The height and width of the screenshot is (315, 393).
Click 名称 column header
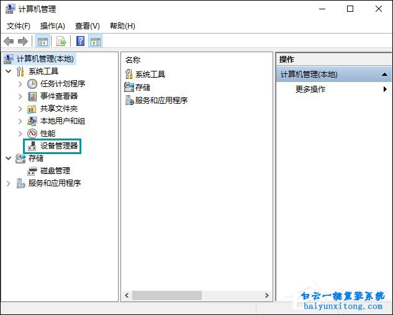[133, 60]
